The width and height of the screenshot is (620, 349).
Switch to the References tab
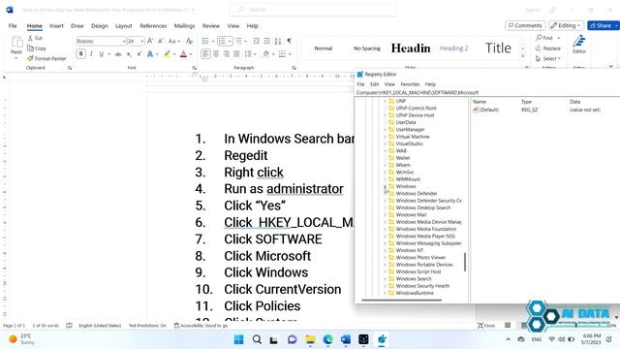tap(153, 26)
